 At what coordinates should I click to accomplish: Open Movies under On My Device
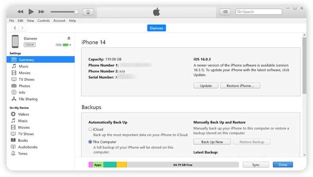click(x=24, y=127)
